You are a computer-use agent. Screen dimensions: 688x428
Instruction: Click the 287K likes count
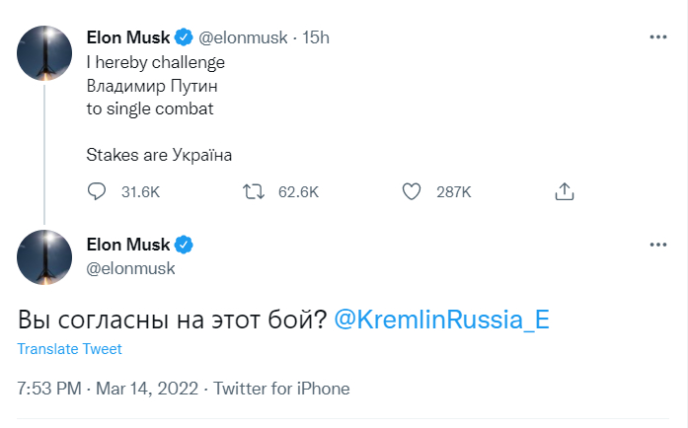454,191
